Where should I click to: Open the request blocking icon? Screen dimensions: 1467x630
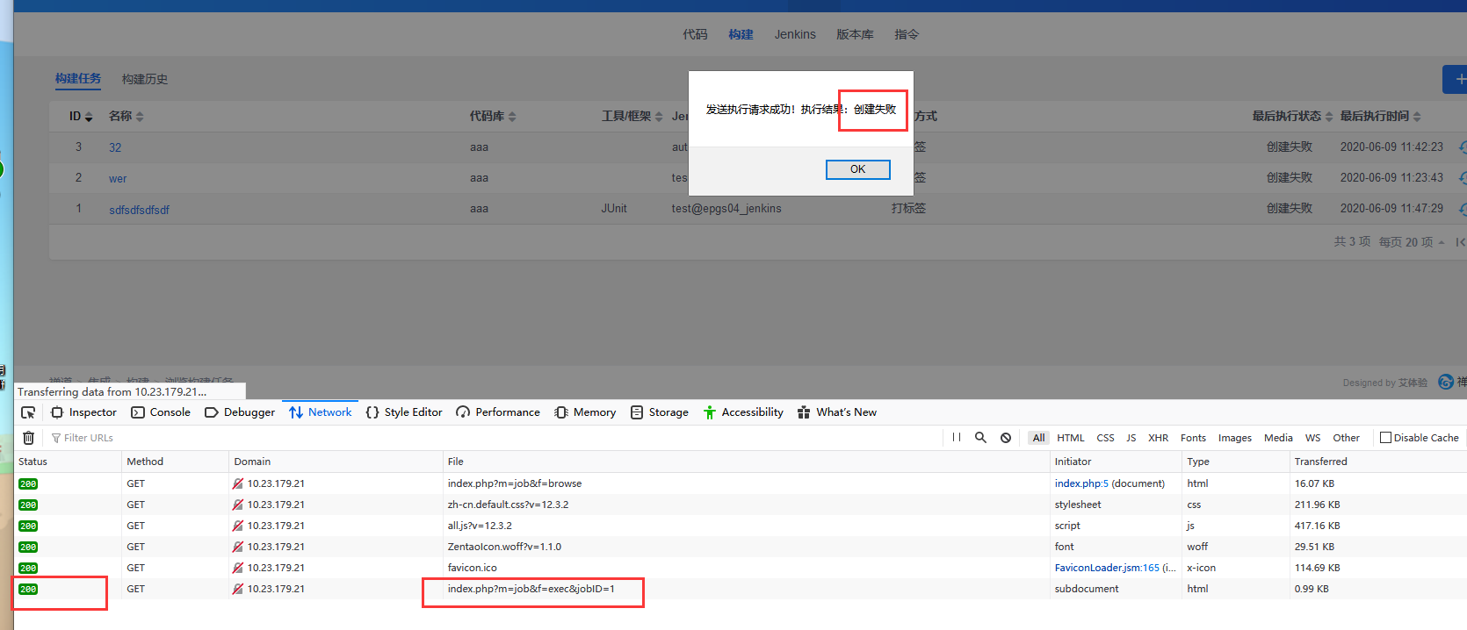click(x=1006, y=437)
